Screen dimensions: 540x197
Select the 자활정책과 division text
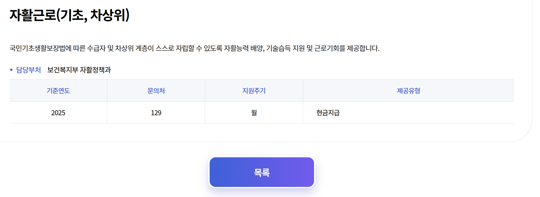tap(95, 70)
